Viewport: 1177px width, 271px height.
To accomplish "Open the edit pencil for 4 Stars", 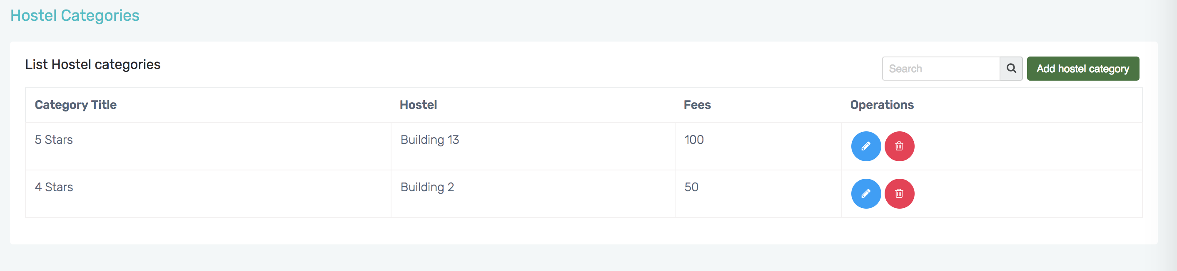I will click(865, 194).
